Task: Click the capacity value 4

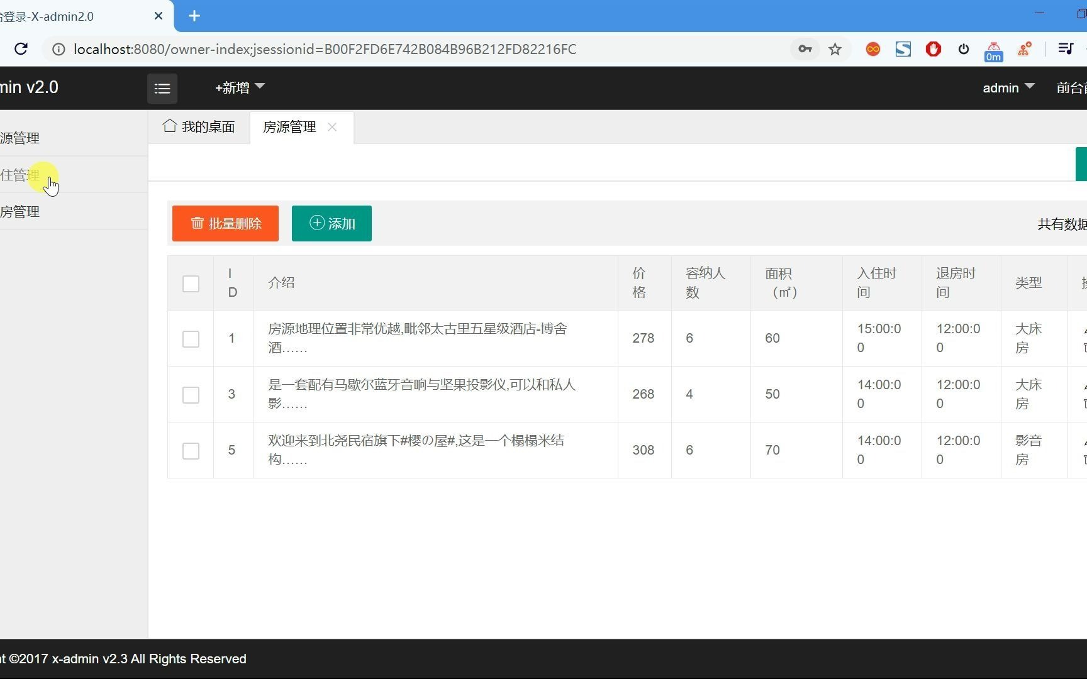Action: [689, 394]
